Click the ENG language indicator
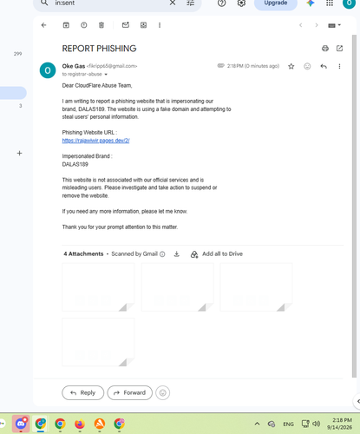 pos(288,424)
